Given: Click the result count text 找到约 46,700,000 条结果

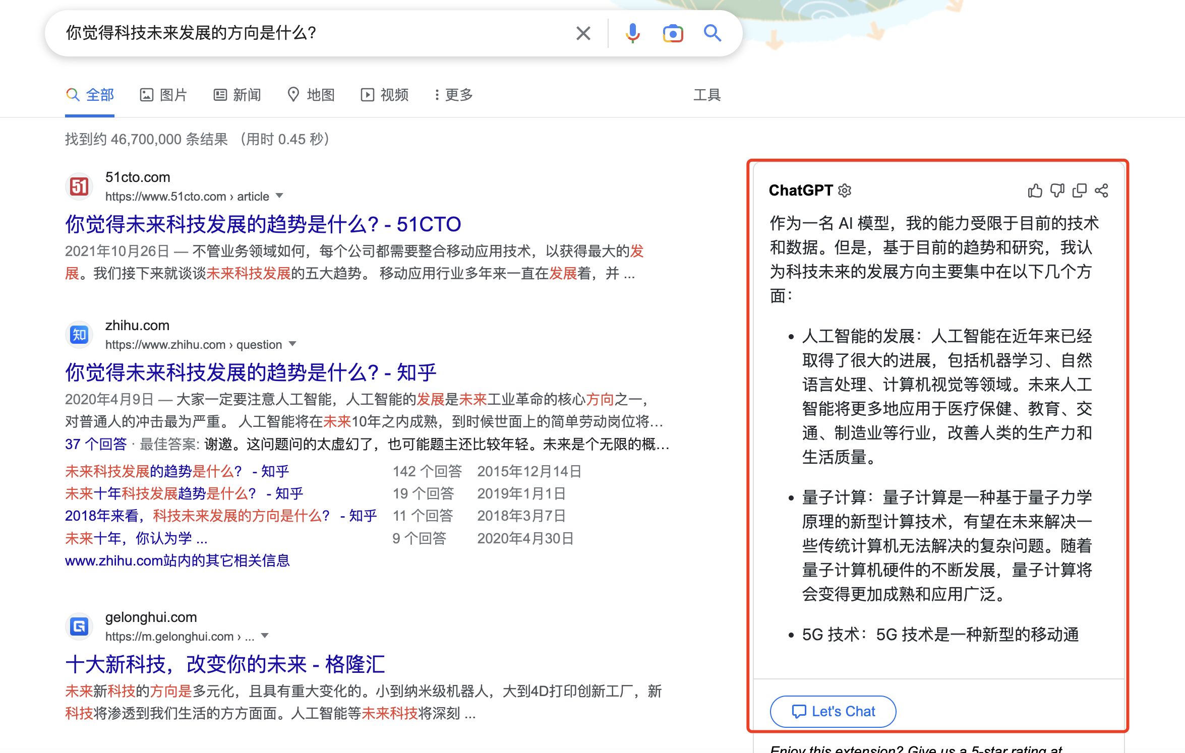Looking at the screenshot, I should [x=146, y=139].
